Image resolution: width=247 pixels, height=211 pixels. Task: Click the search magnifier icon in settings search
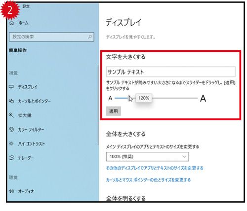click(x=90, y=36)
